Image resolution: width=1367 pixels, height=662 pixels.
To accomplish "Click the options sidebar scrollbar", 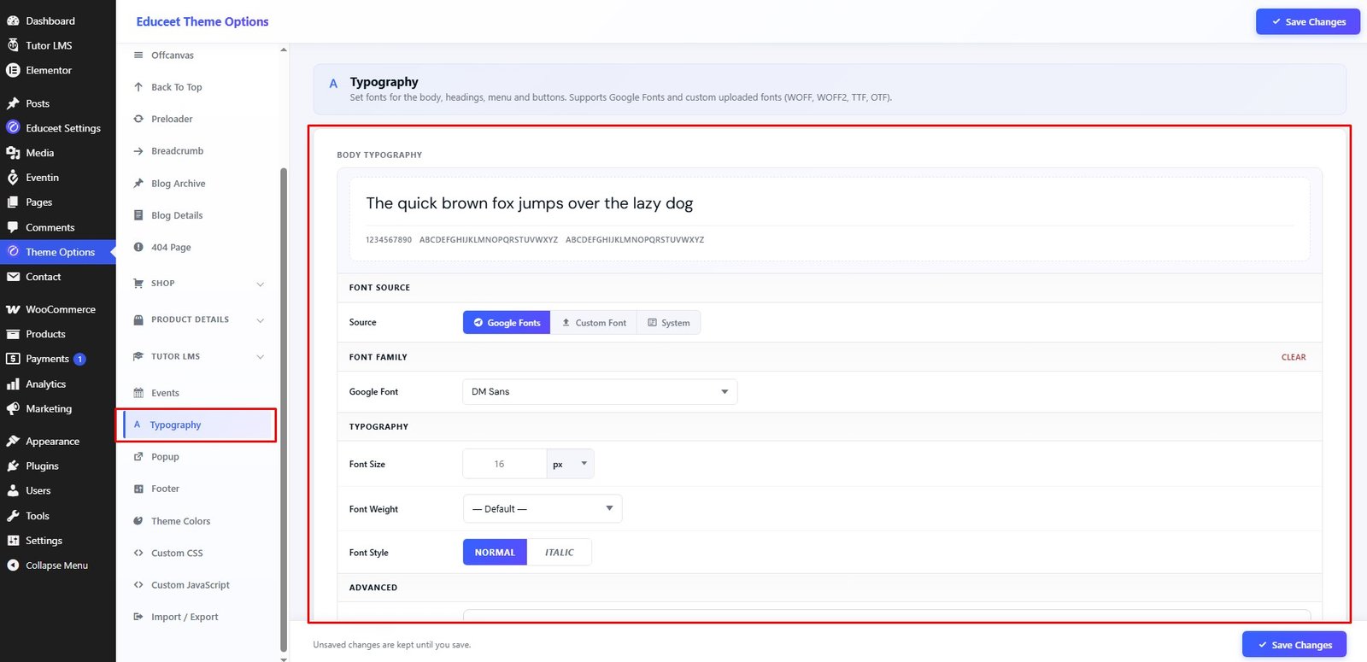I will tap(284, 410).
